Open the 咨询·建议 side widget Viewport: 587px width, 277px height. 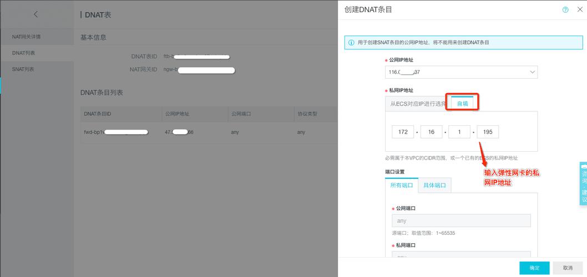[x=583, y=183]
